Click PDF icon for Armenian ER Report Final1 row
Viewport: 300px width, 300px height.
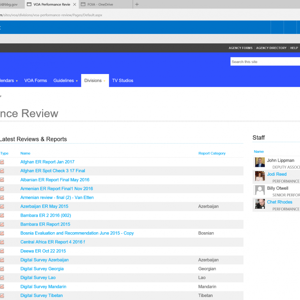2,189
